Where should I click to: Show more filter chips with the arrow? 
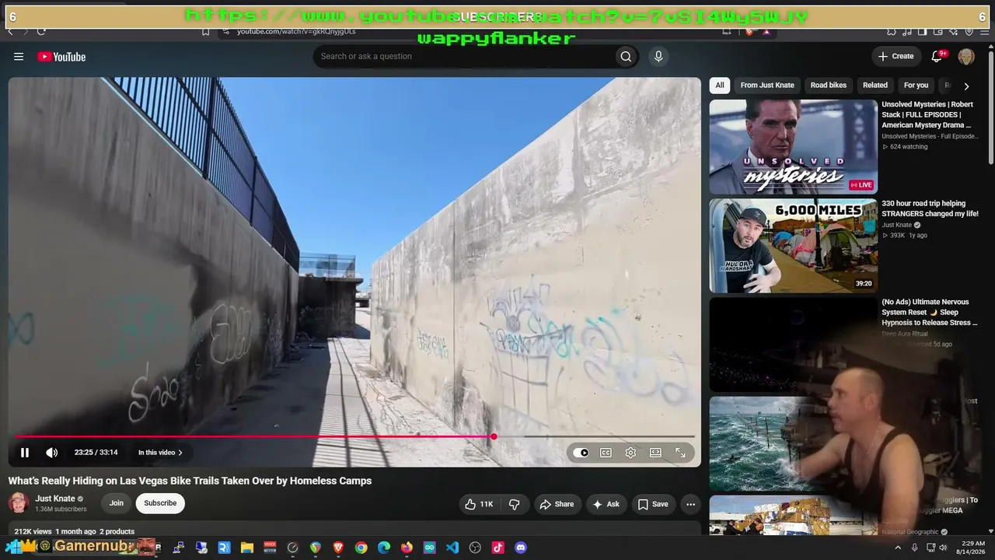[x=966, y=86]
